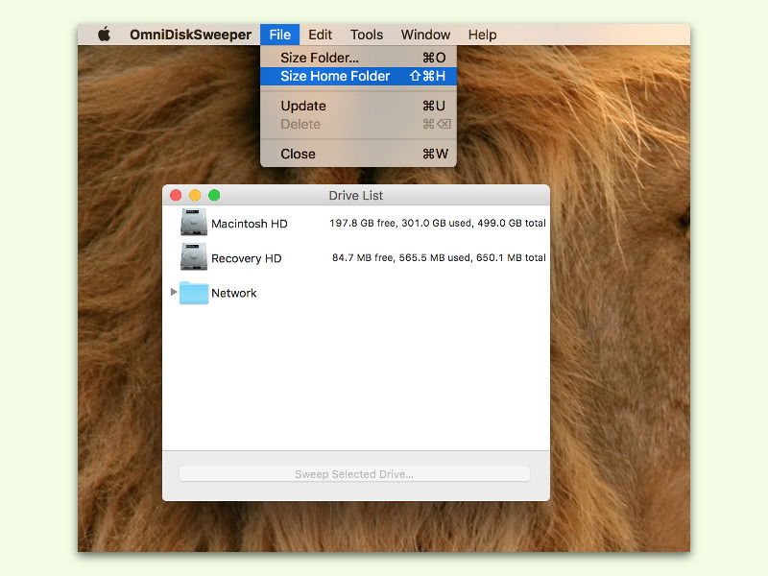This screenshot has height=576, width=768.
Task: Click the 84.7 MB free usage text
Action: tap(439, 257)
